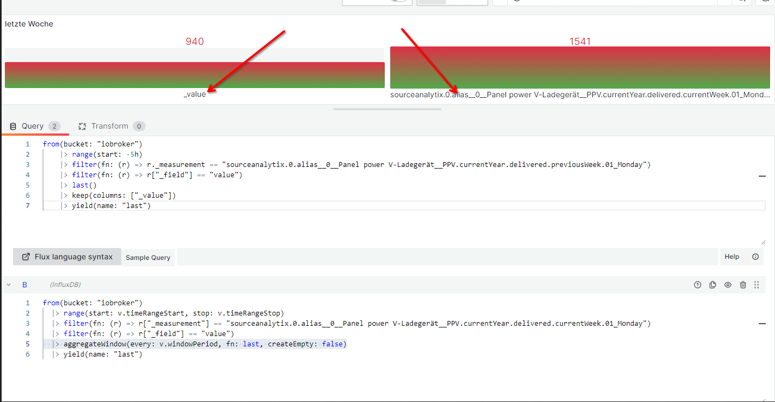Click the info icon next to Help
775x402 pixels.
[x=756, y=257]
